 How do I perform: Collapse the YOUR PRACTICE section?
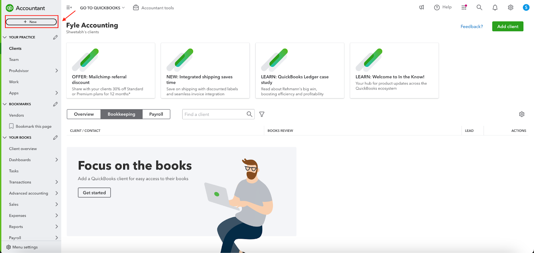pyautogui.click(x=5, y=37)
